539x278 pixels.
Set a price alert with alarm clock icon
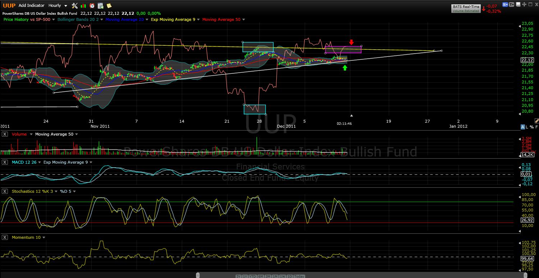click(x=92, y=6)
